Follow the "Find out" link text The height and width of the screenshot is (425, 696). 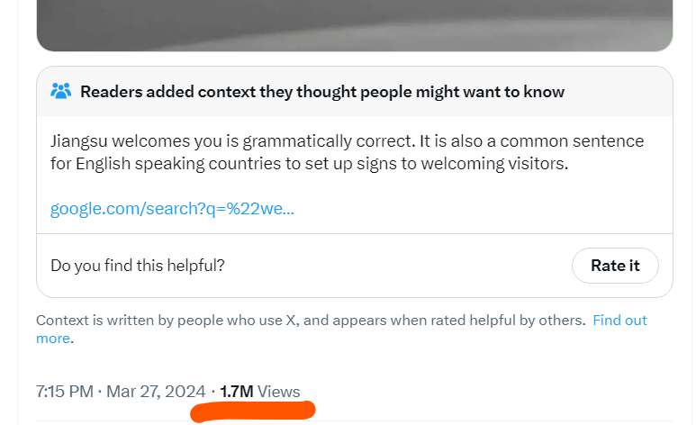click(619, 320)
